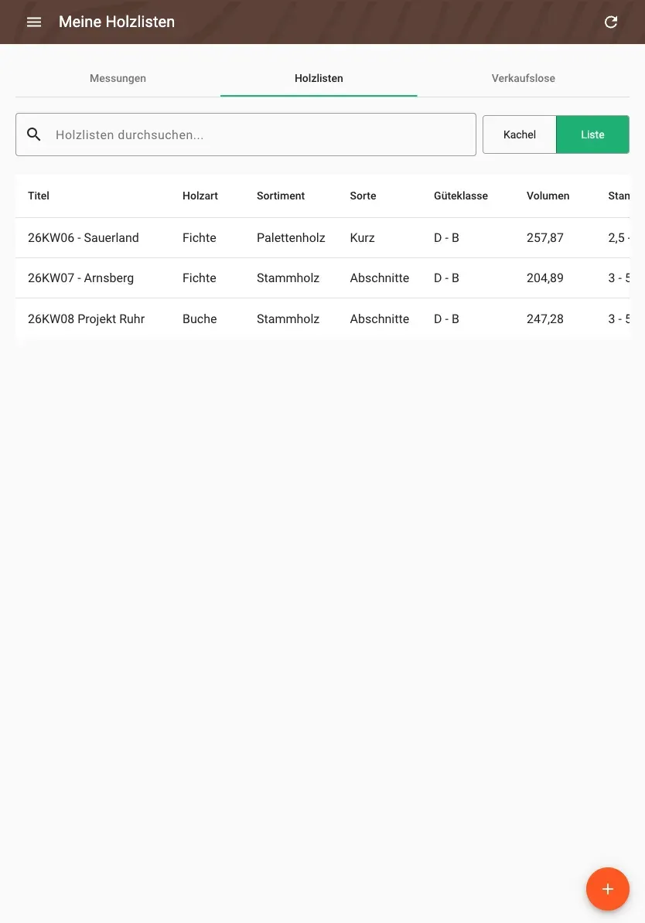Sort by the Volumen column header
This screenshot has height=923, width=645.
pos(548,196)
